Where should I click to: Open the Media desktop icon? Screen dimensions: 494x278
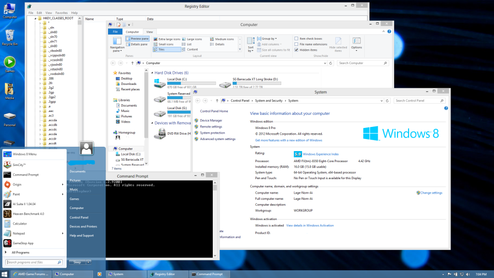[10, 91]
